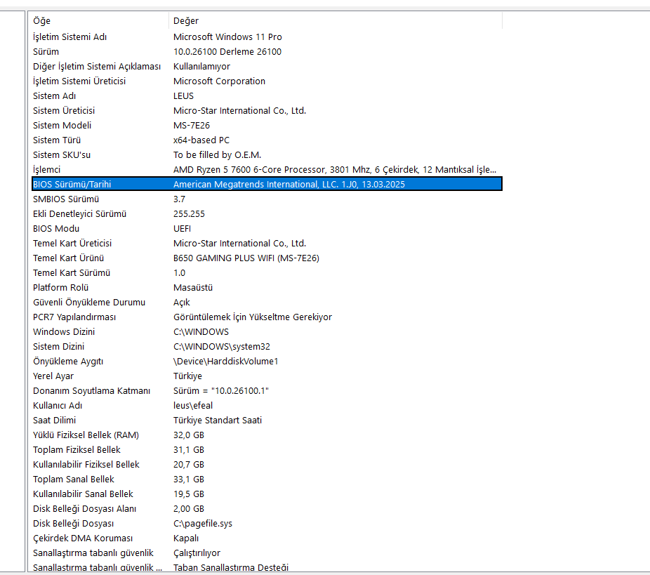650x575 pixels.
Task: Select the Yerel Ayar row Türkiye
Action: 267,376
